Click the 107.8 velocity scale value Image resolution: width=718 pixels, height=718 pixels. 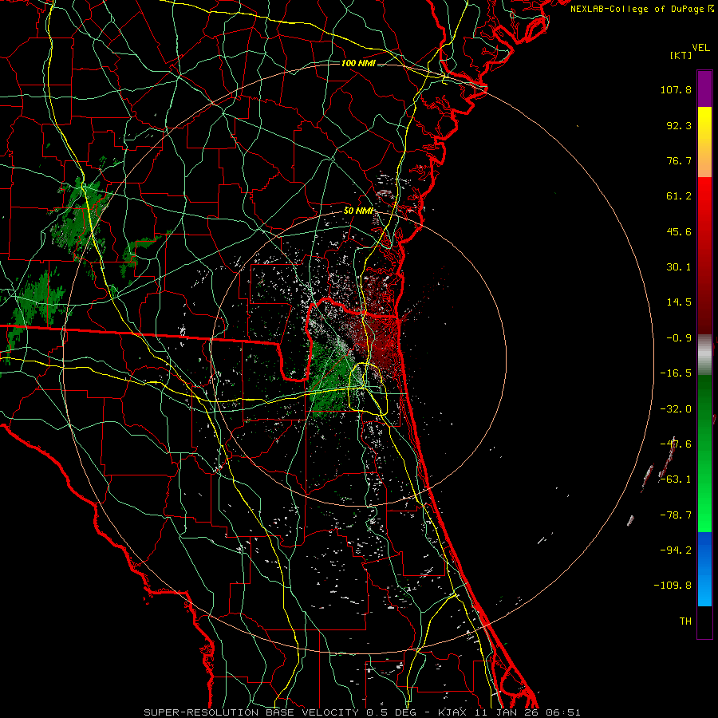point(676,89)
